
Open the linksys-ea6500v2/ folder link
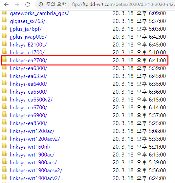[x=32, y=100]
